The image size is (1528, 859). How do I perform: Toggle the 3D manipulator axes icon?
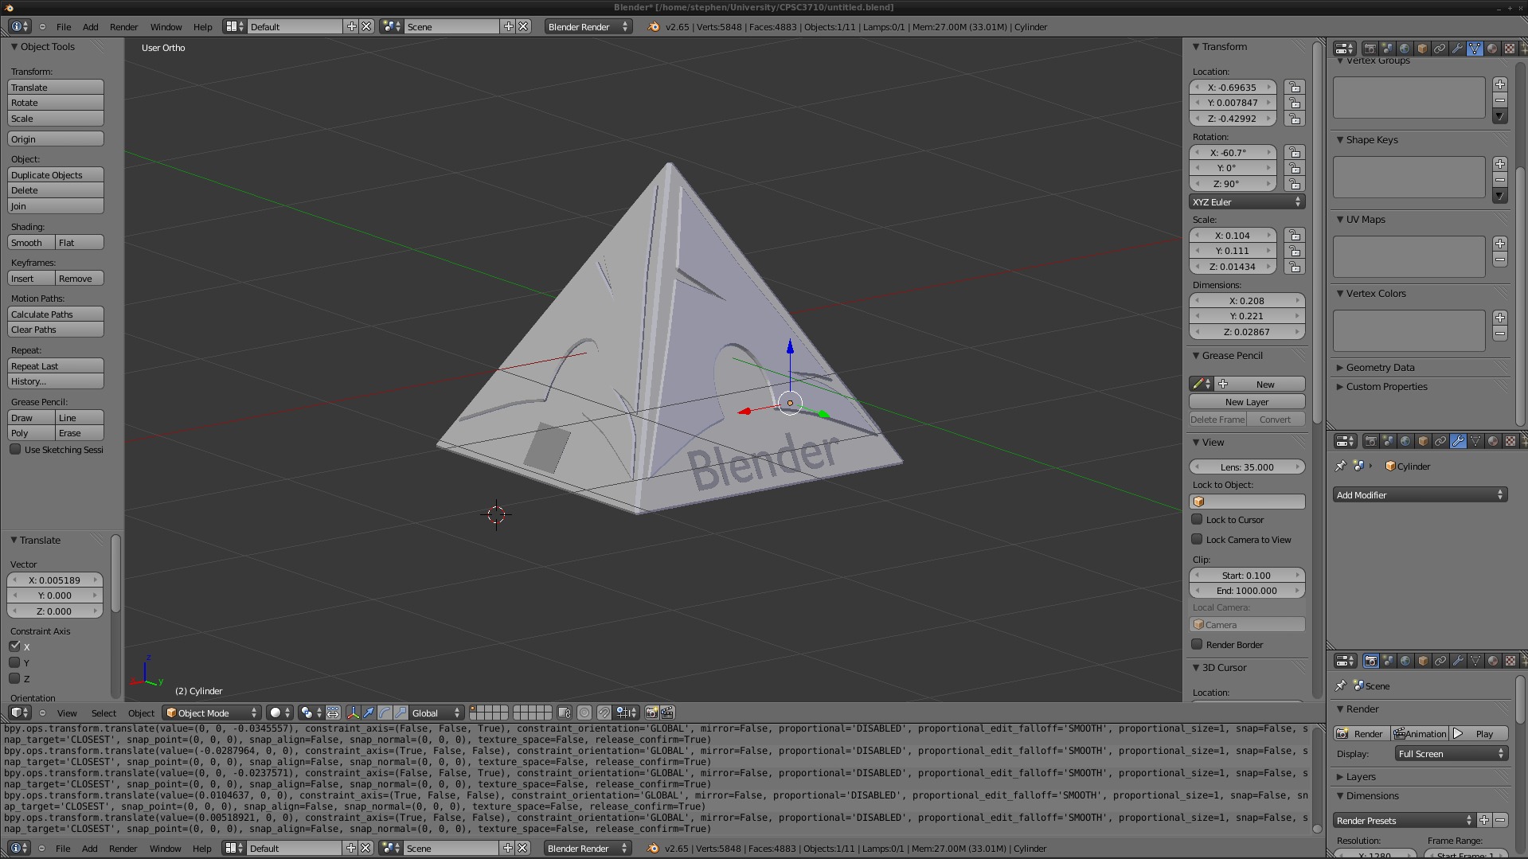[x=354, y=713]
